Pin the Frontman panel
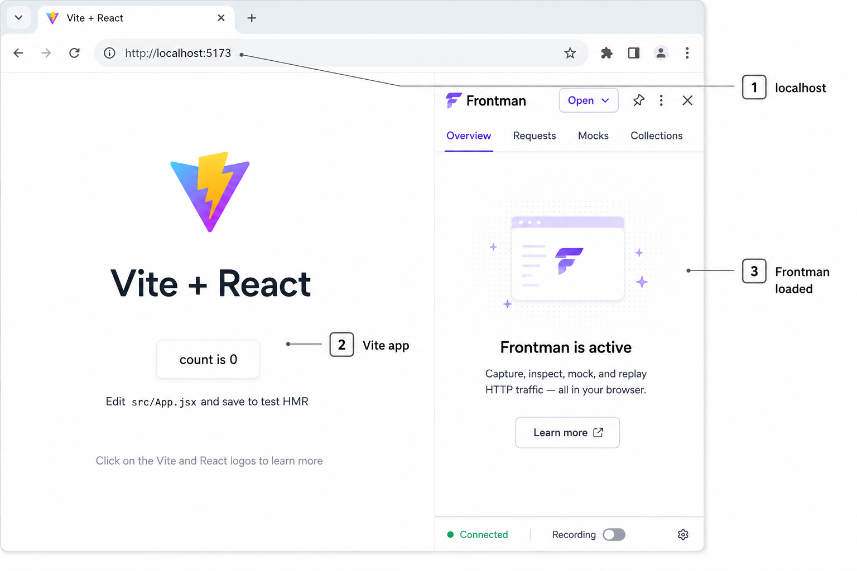Viewport: 857px width, 571px height. point(639,100)
